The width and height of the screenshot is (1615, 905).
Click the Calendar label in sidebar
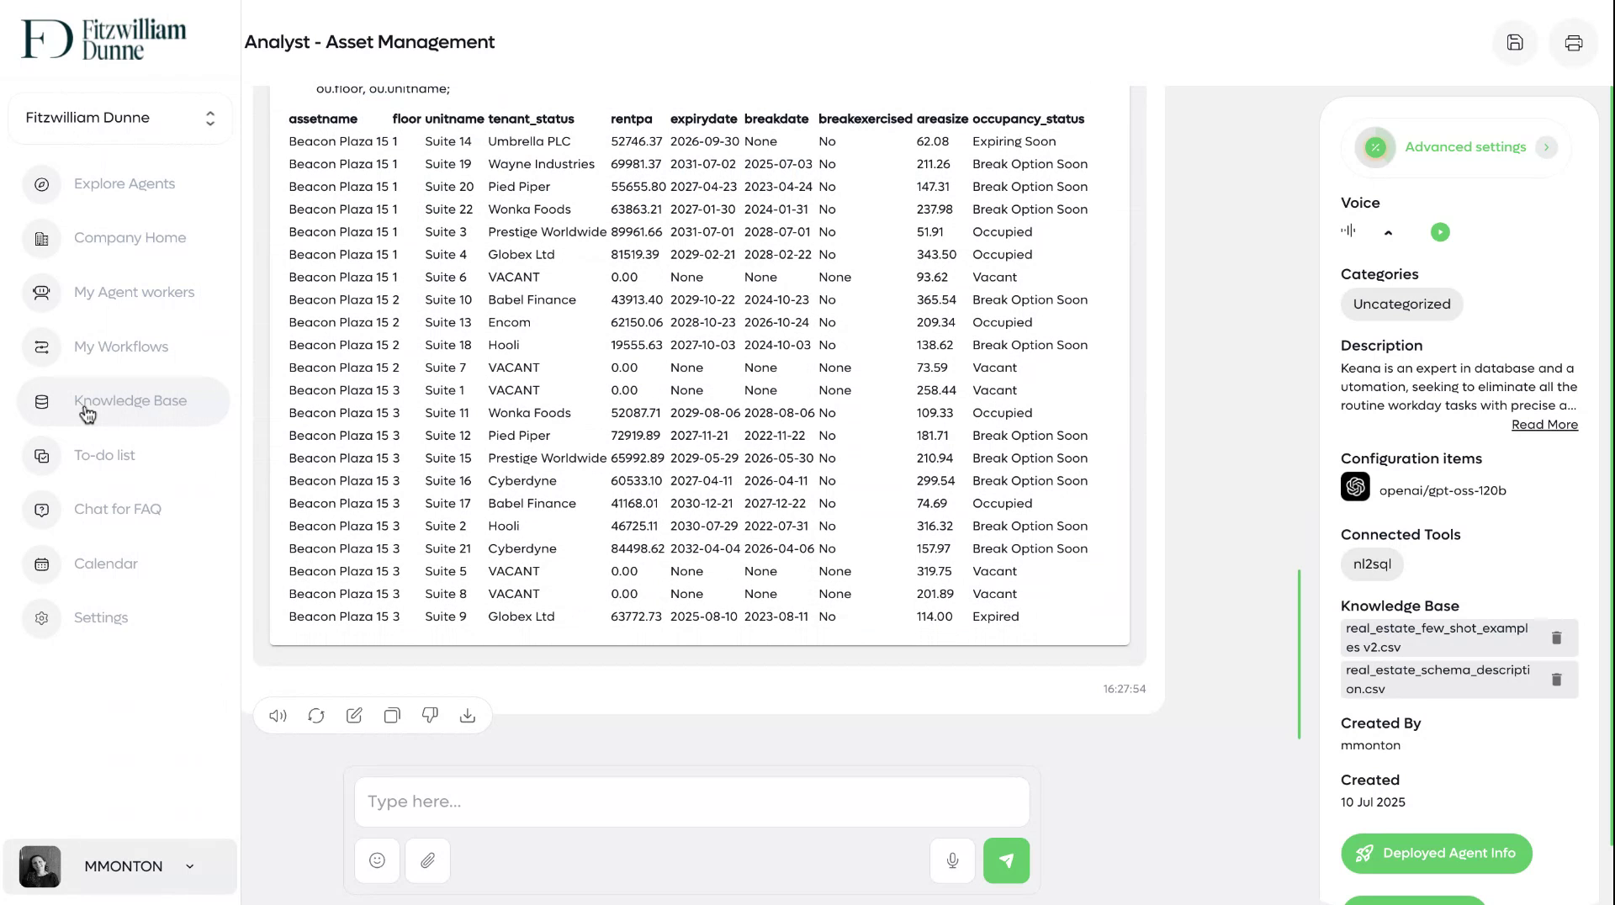(106, 564)
